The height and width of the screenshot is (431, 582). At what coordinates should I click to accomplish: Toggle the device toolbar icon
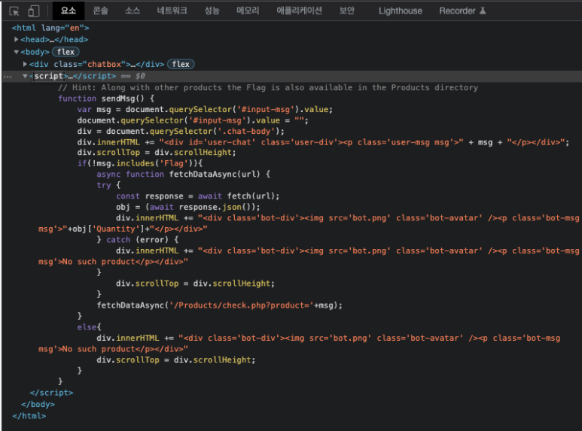click(x=34, y=11)
